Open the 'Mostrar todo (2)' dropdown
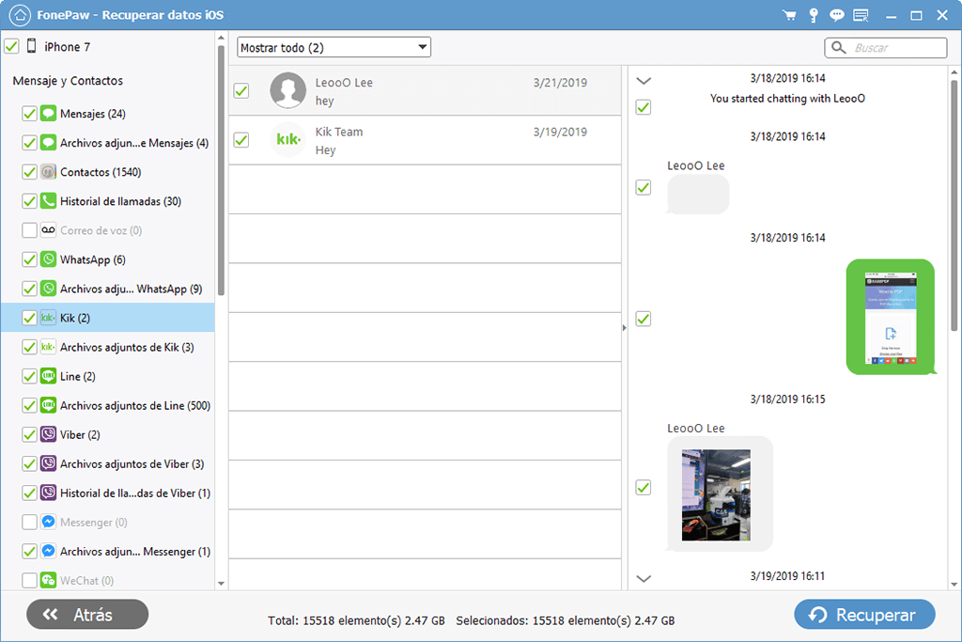The height and width of the screenshot is (642, 962). click(x=334, y=47)
